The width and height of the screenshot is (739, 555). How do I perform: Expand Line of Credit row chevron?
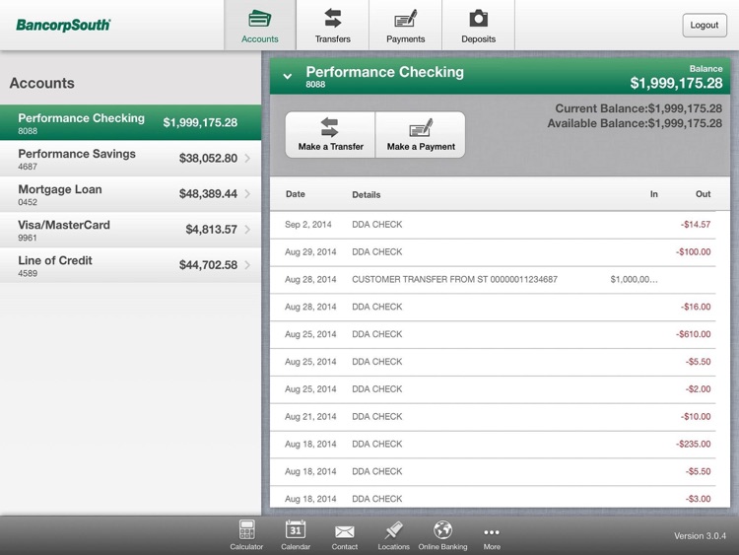click(x=248, y=265)
